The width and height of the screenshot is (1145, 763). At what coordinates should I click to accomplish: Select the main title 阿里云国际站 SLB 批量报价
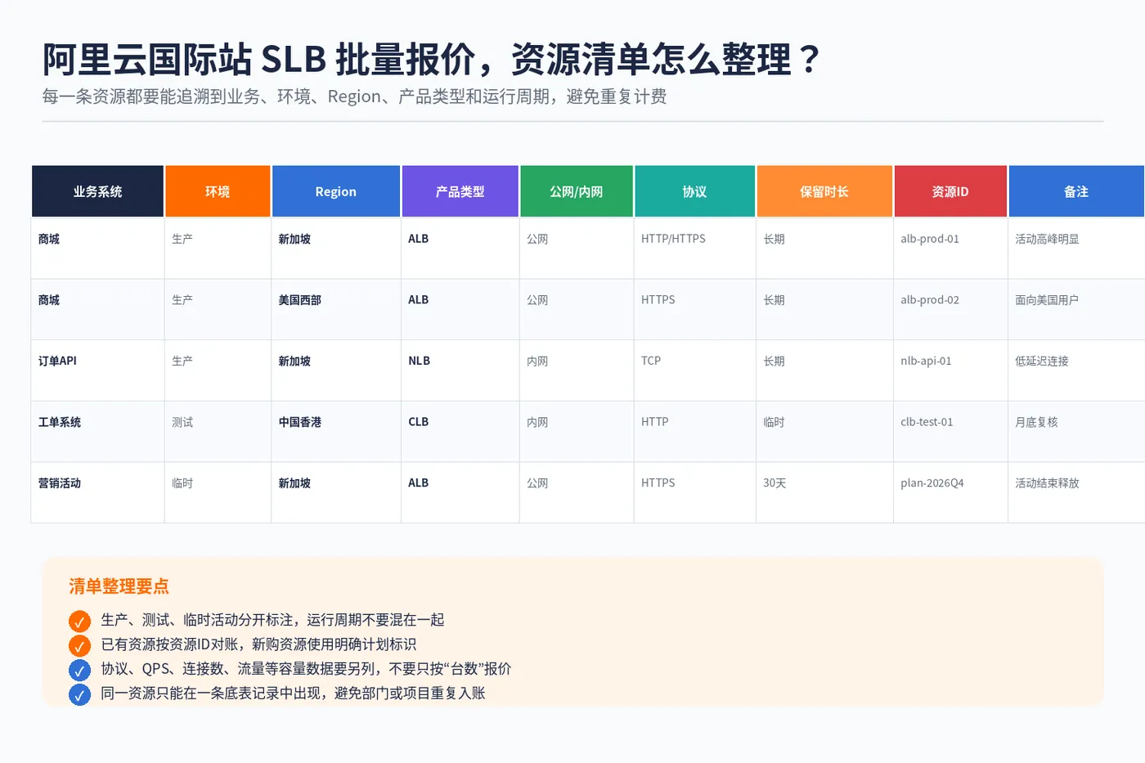(x=432, y=59)
